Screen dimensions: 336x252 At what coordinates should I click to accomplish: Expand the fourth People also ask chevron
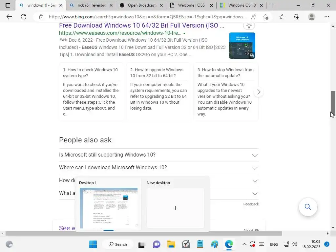tap(255, 194)
